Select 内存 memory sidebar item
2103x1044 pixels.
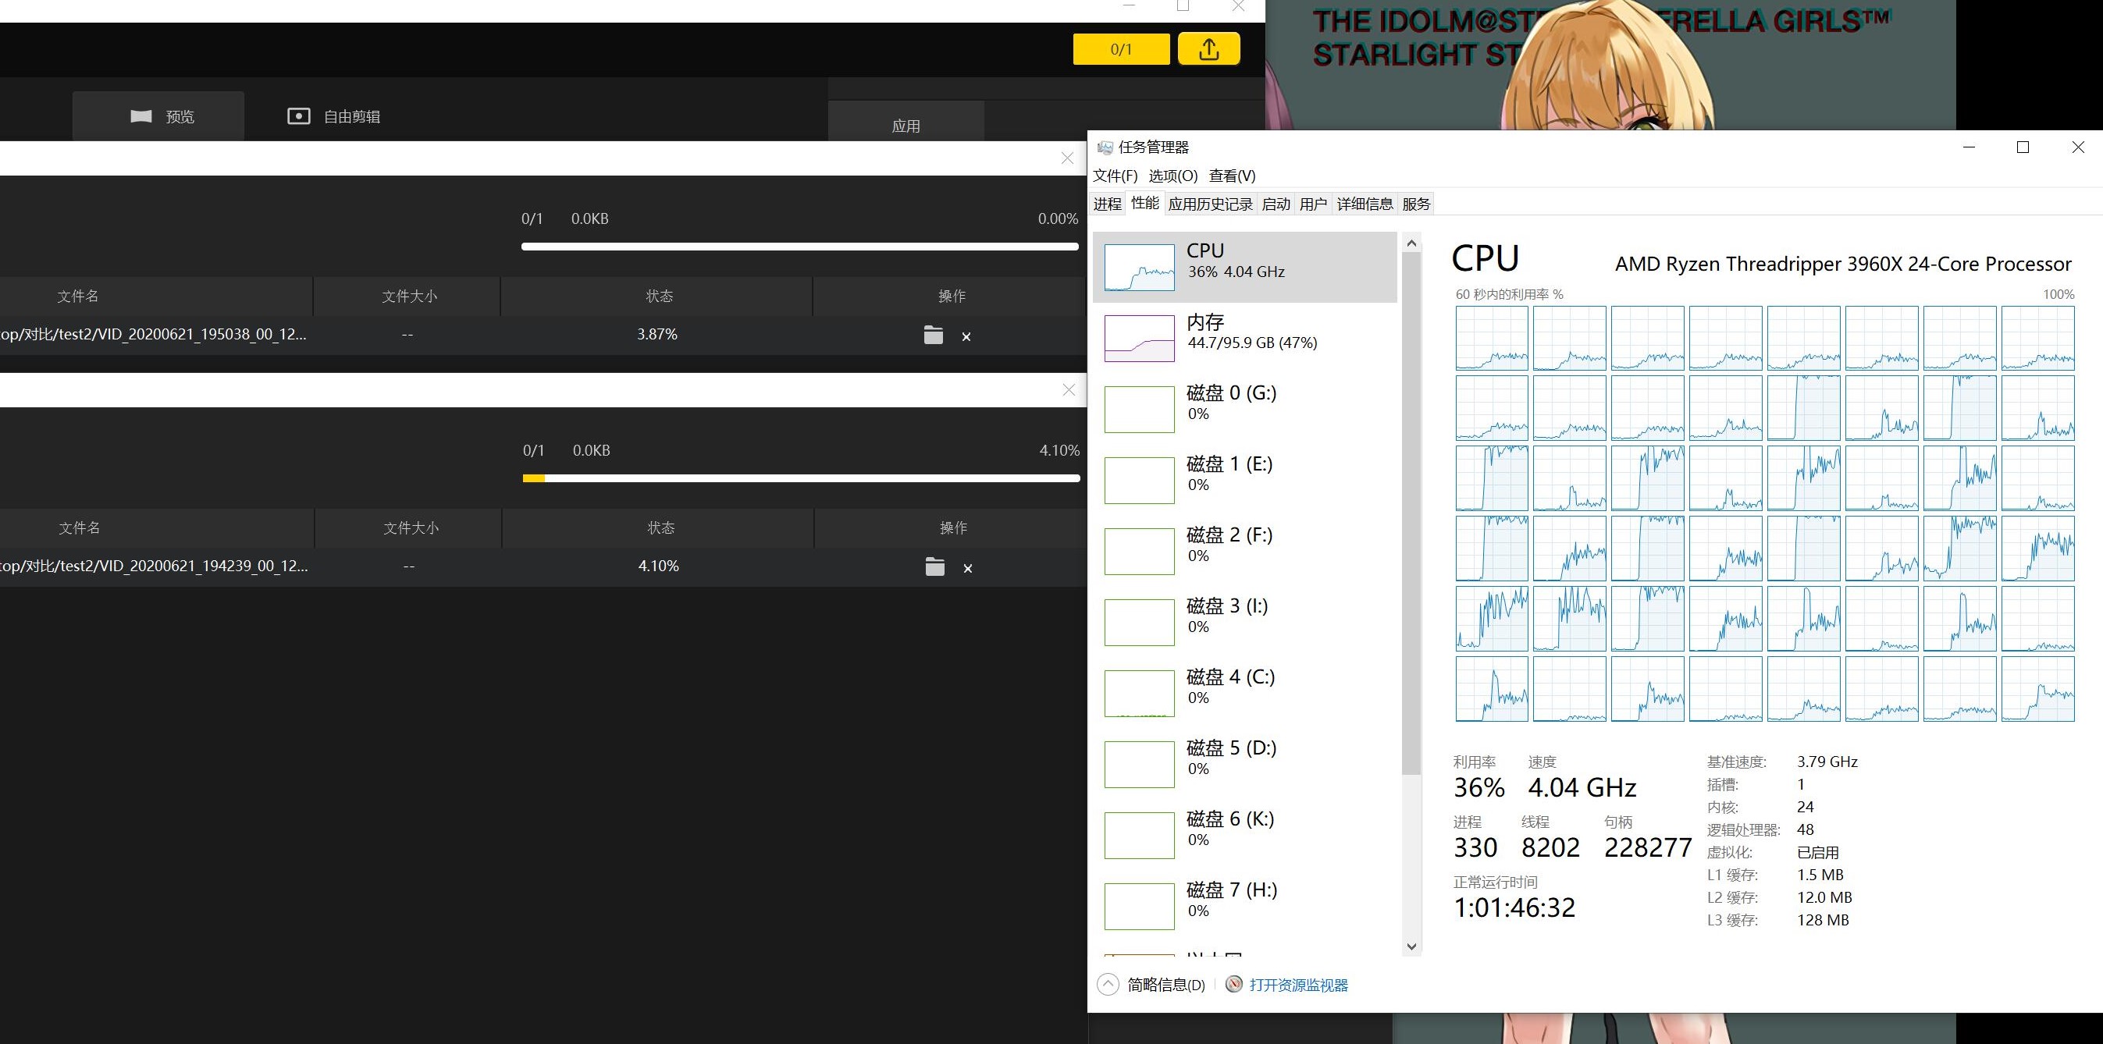pos(1245,338)
